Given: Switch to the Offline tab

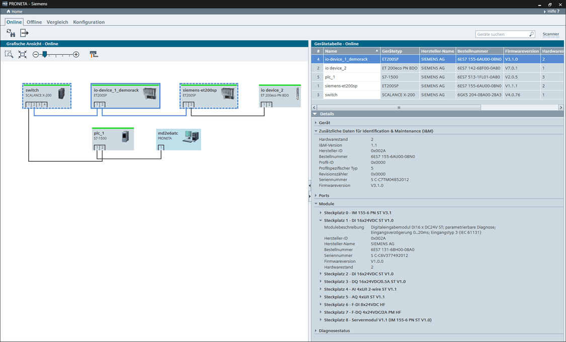Looking at the screenshot, I should point(34,22).
